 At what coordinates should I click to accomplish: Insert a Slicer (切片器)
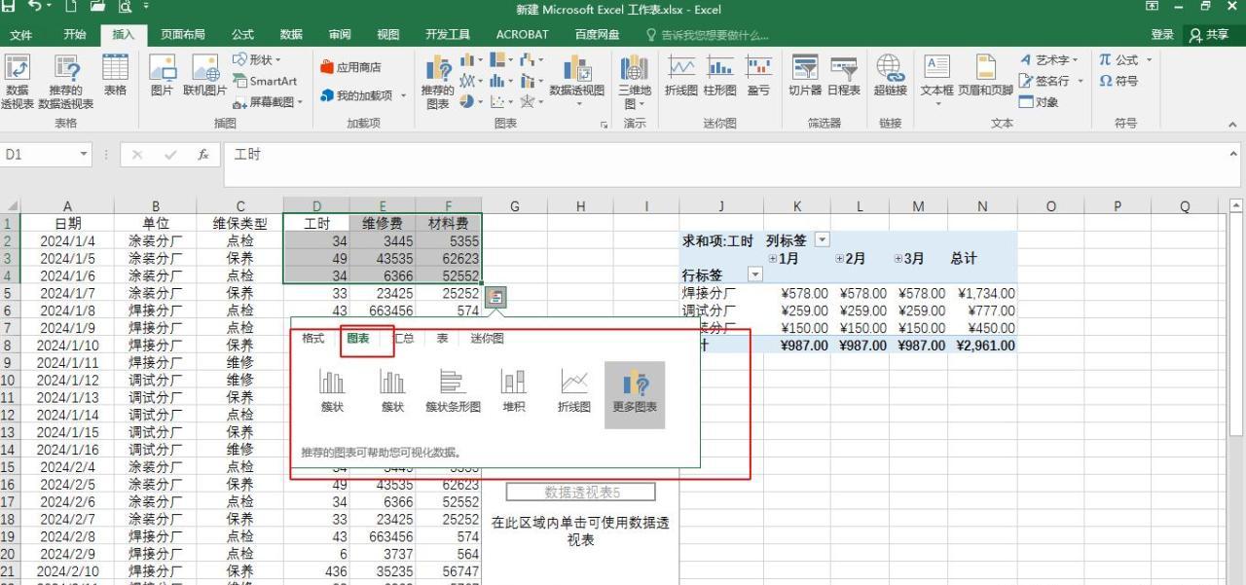805,76
